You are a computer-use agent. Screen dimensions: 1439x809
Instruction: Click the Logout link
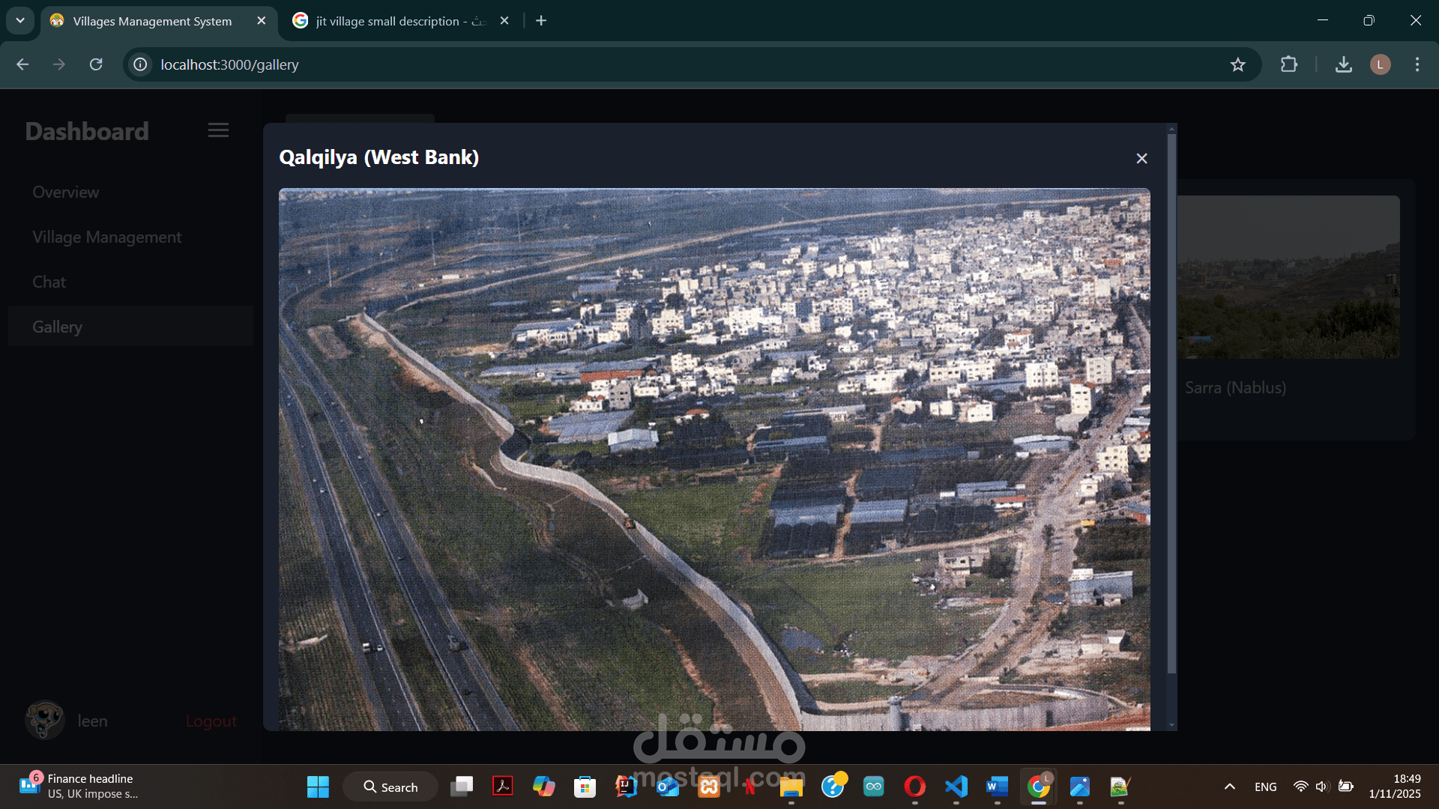(211, 721)
